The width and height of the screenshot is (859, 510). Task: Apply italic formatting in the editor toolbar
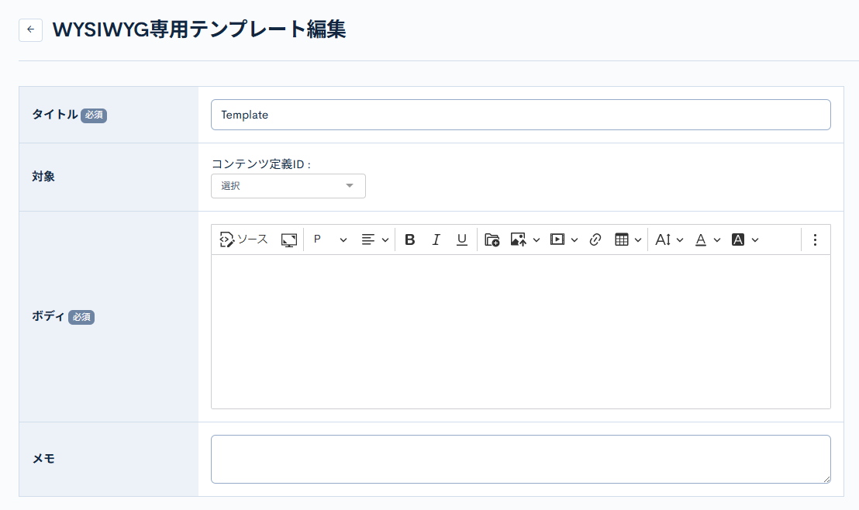tap(436, 239)
